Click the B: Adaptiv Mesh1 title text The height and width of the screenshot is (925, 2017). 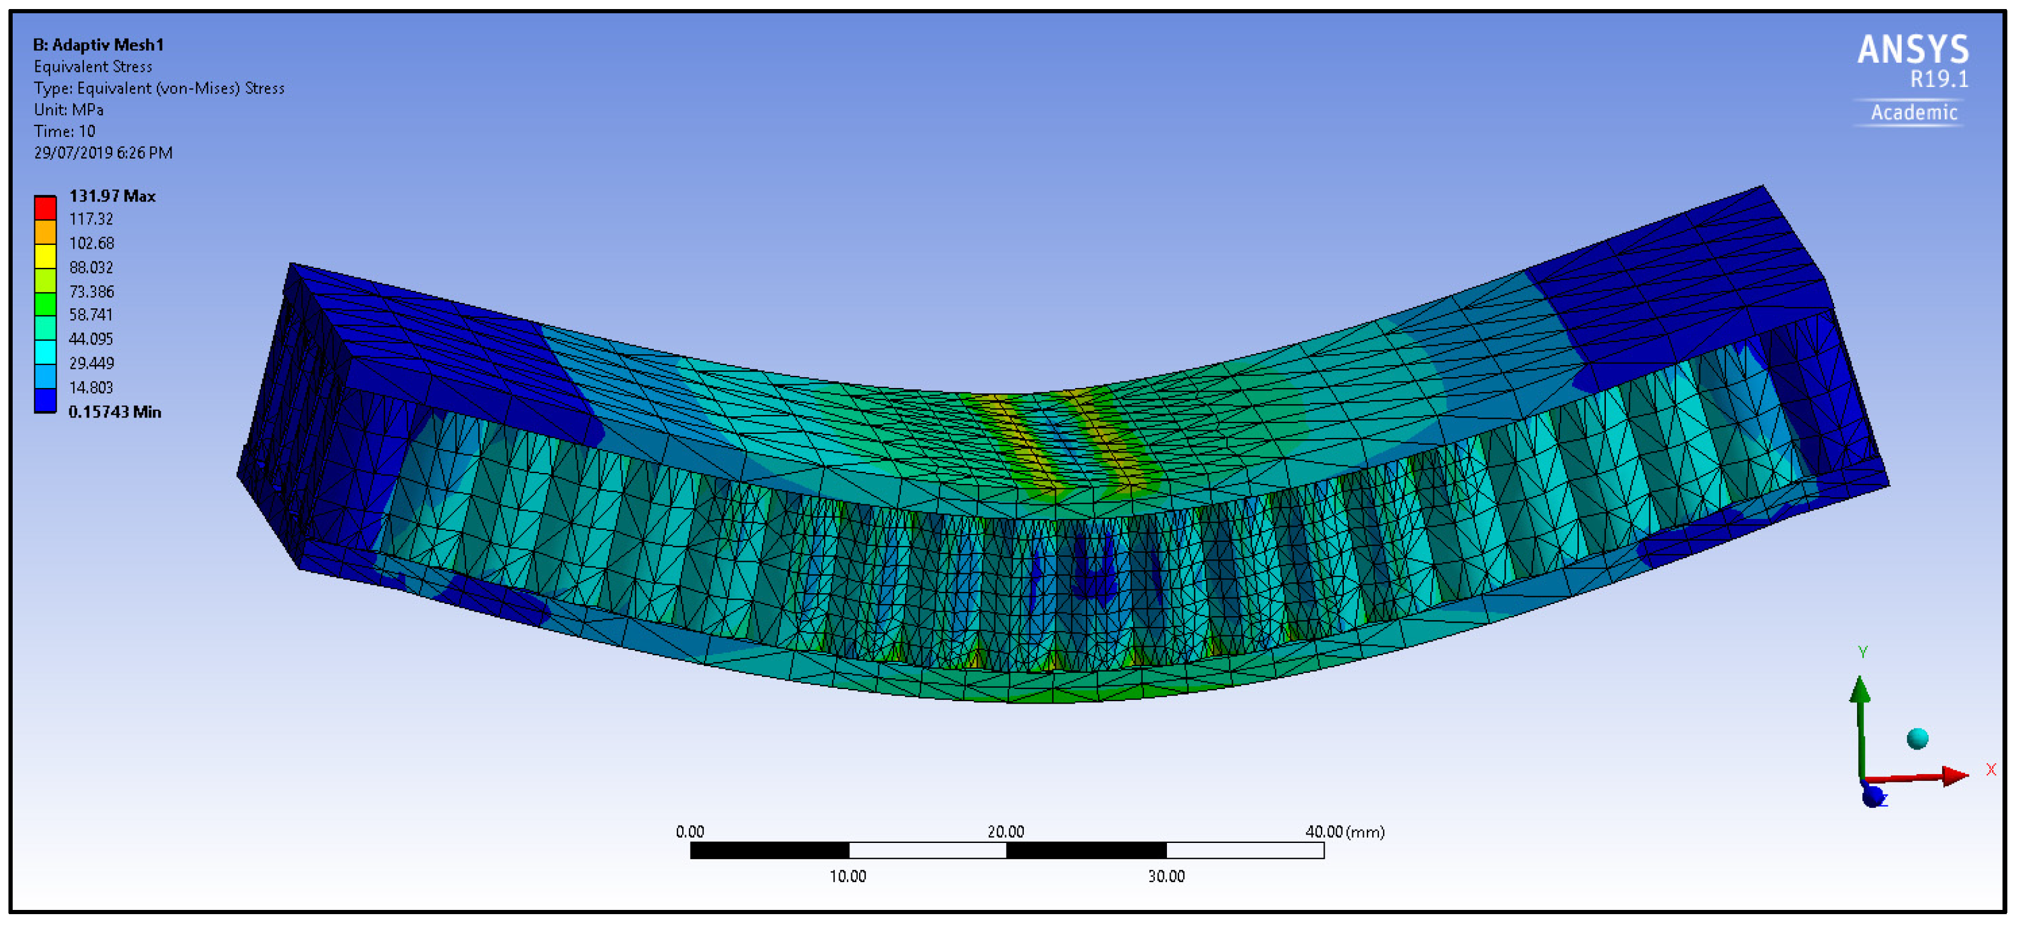click(98, 45)
